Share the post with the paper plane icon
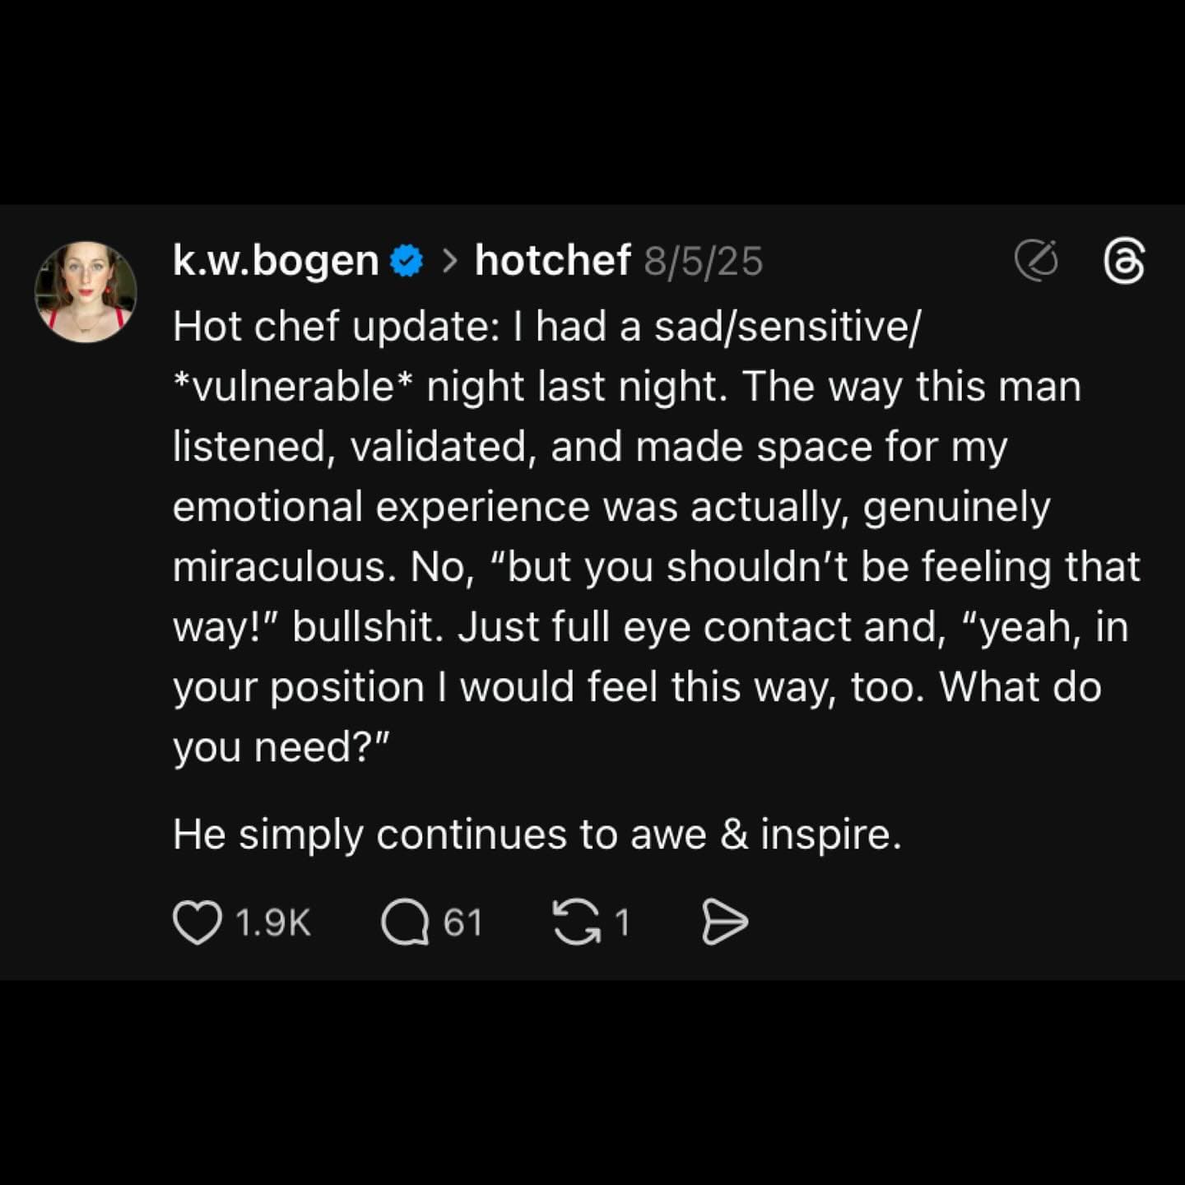Image resolution: width=1185 pixels, height=1185 pixels. click(x=725, y=922)
